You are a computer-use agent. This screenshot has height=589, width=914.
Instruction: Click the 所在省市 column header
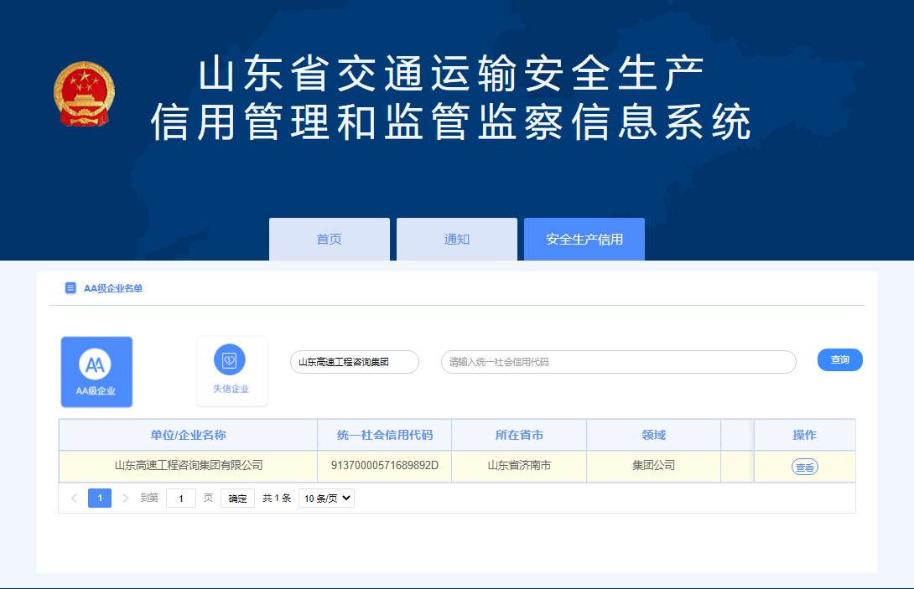tap(519, 435)
